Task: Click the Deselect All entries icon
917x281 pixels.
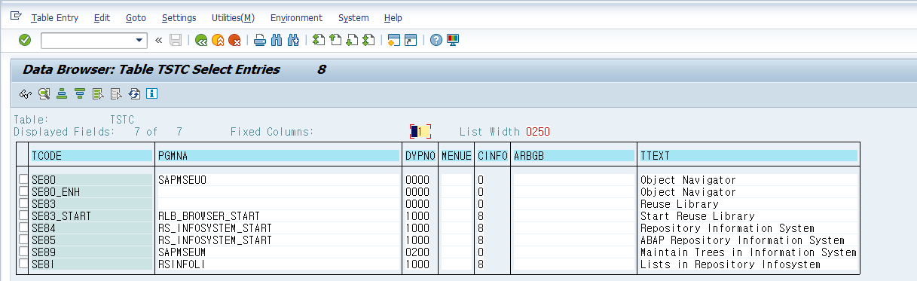Action: click(x=116, y=94)
